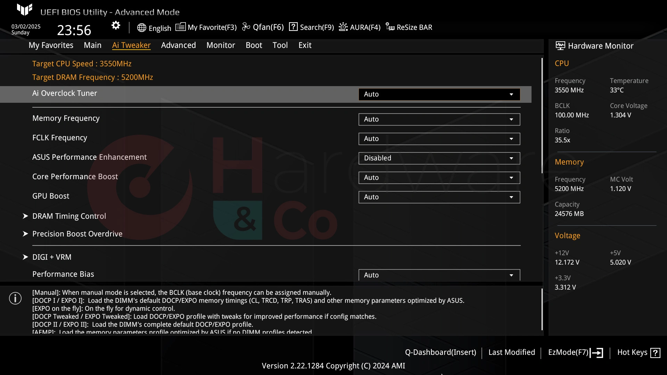Open the FCLK Frequency dropdown

[x=439, y=139]
